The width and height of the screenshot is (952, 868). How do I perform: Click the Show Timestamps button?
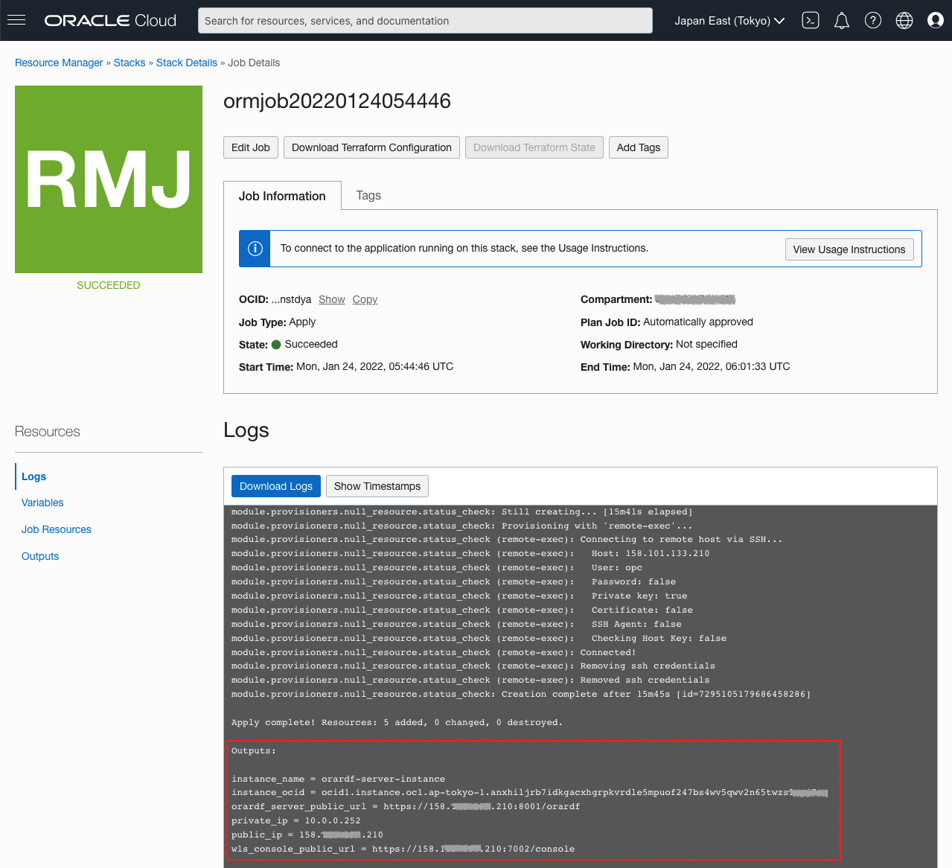pyautogui.click(x=377, y=486)
